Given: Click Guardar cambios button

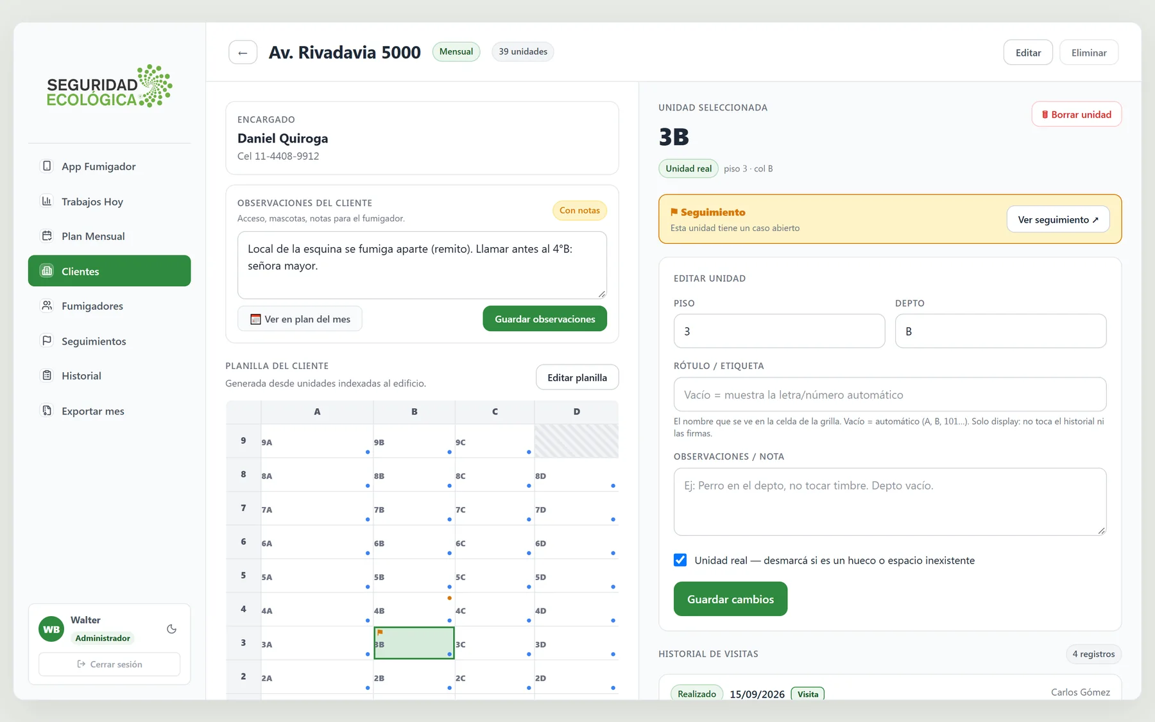Looking at the screenshot, I should pos(730,599).
